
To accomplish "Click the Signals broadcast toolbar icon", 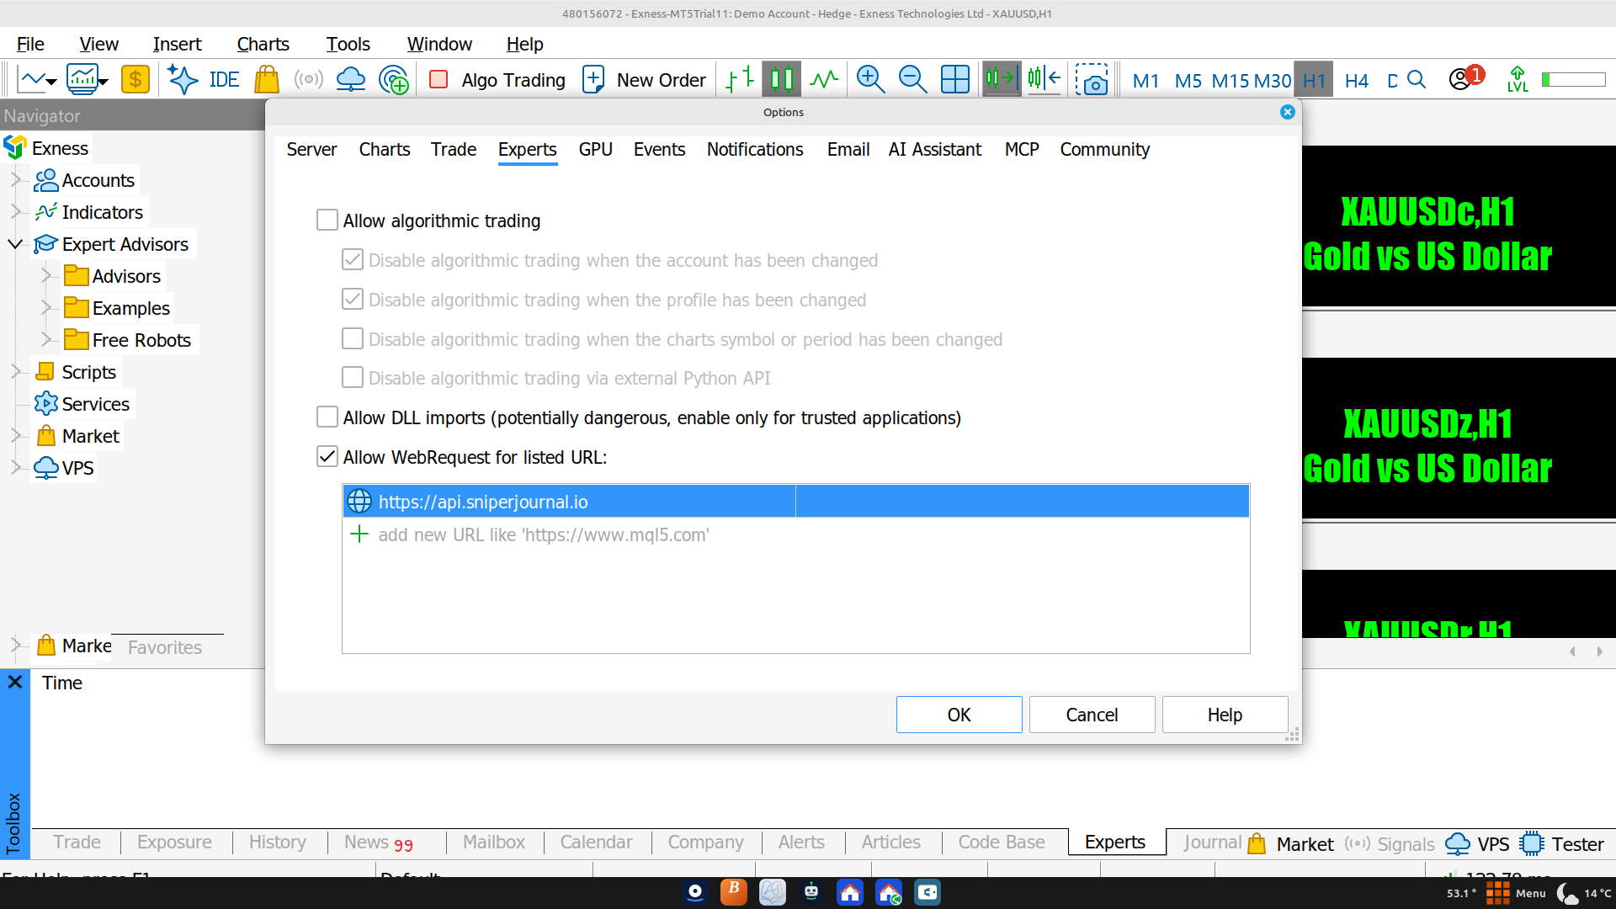I will [309, 80].
